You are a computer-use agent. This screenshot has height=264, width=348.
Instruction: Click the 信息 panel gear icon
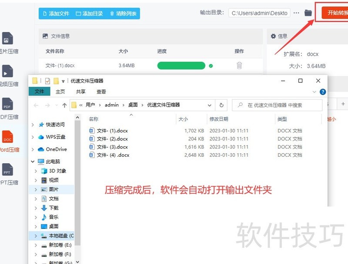273,36
